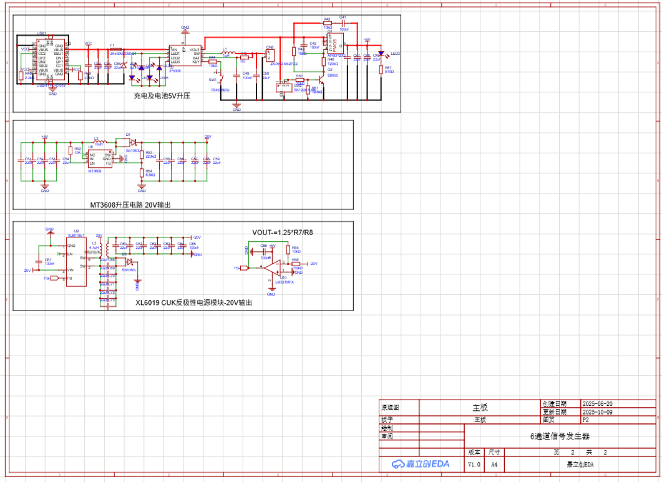The height and width of the screenshot is (482, 662).
Task: Click the XL6019 regulator chip U9
Action: coord(76,262)
